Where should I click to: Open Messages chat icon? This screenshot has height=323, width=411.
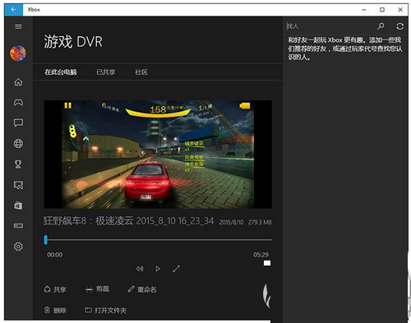[x=18, y=123]
